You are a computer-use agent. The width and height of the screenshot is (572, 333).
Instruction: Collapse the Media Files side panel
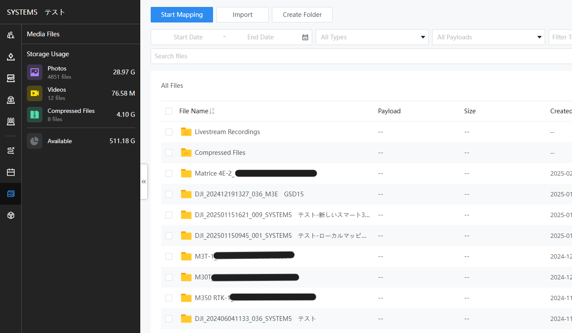click(x=144, y=182)
